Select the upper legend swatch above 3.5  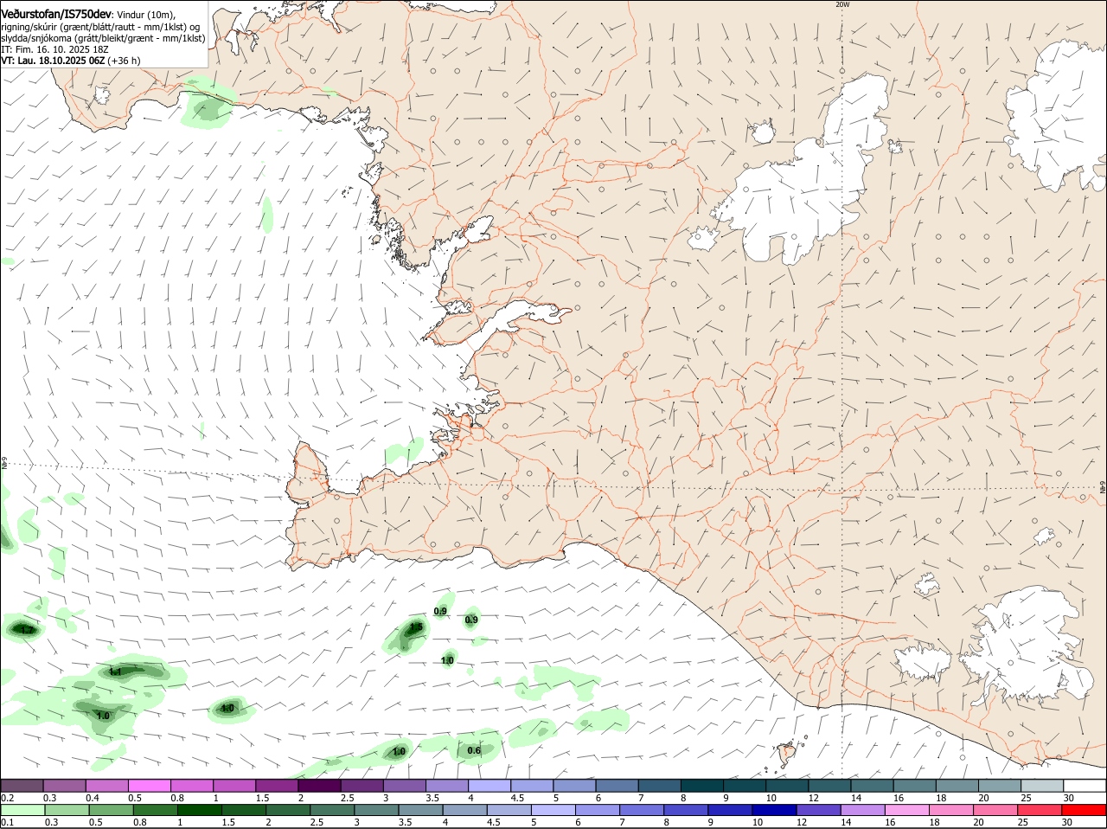447,786
